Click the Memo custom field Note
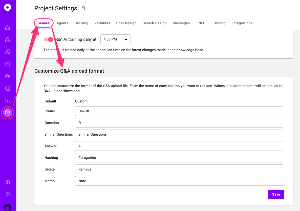Screen dimensions: 300x211 [x=179, y=181]
